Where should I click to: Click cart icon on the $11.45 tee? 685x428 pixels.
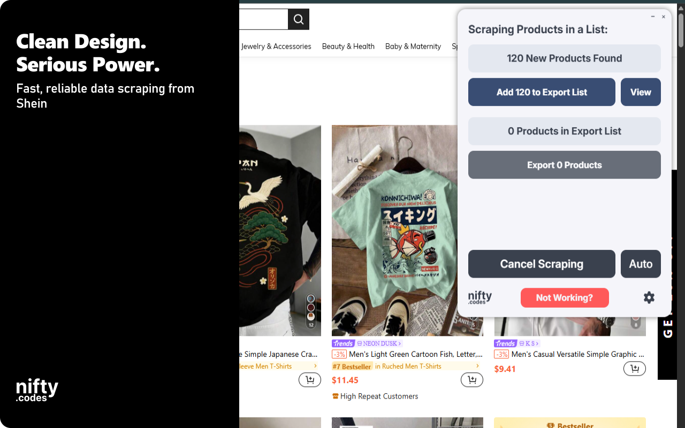471,379
